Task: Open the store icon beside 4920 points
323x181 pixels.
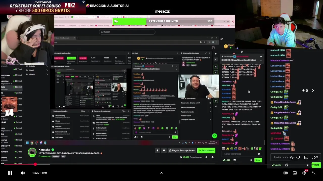Action: (287, 165)
